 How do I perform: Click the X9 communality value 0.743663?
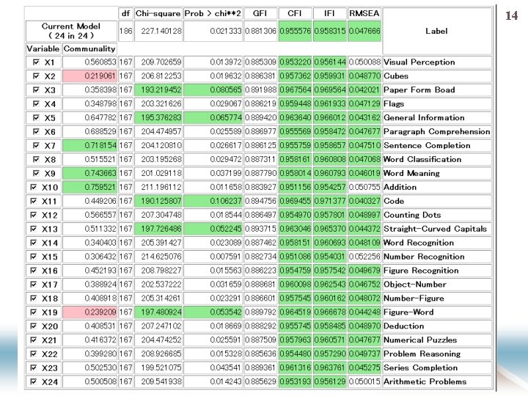coord(89,173)
